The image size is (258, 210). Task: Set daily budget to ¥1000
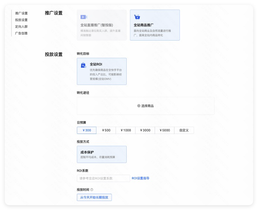[125, 130]
